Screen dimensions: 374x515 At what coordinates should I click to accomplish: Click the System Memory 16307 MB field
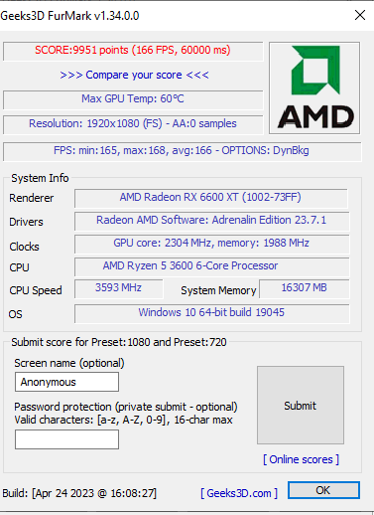(305, 288)
